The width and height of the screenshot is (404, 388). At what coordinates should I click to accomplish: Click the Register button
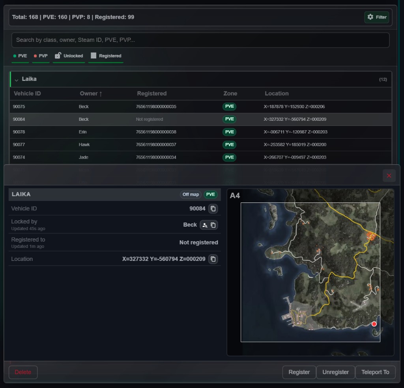pos(299,372)
